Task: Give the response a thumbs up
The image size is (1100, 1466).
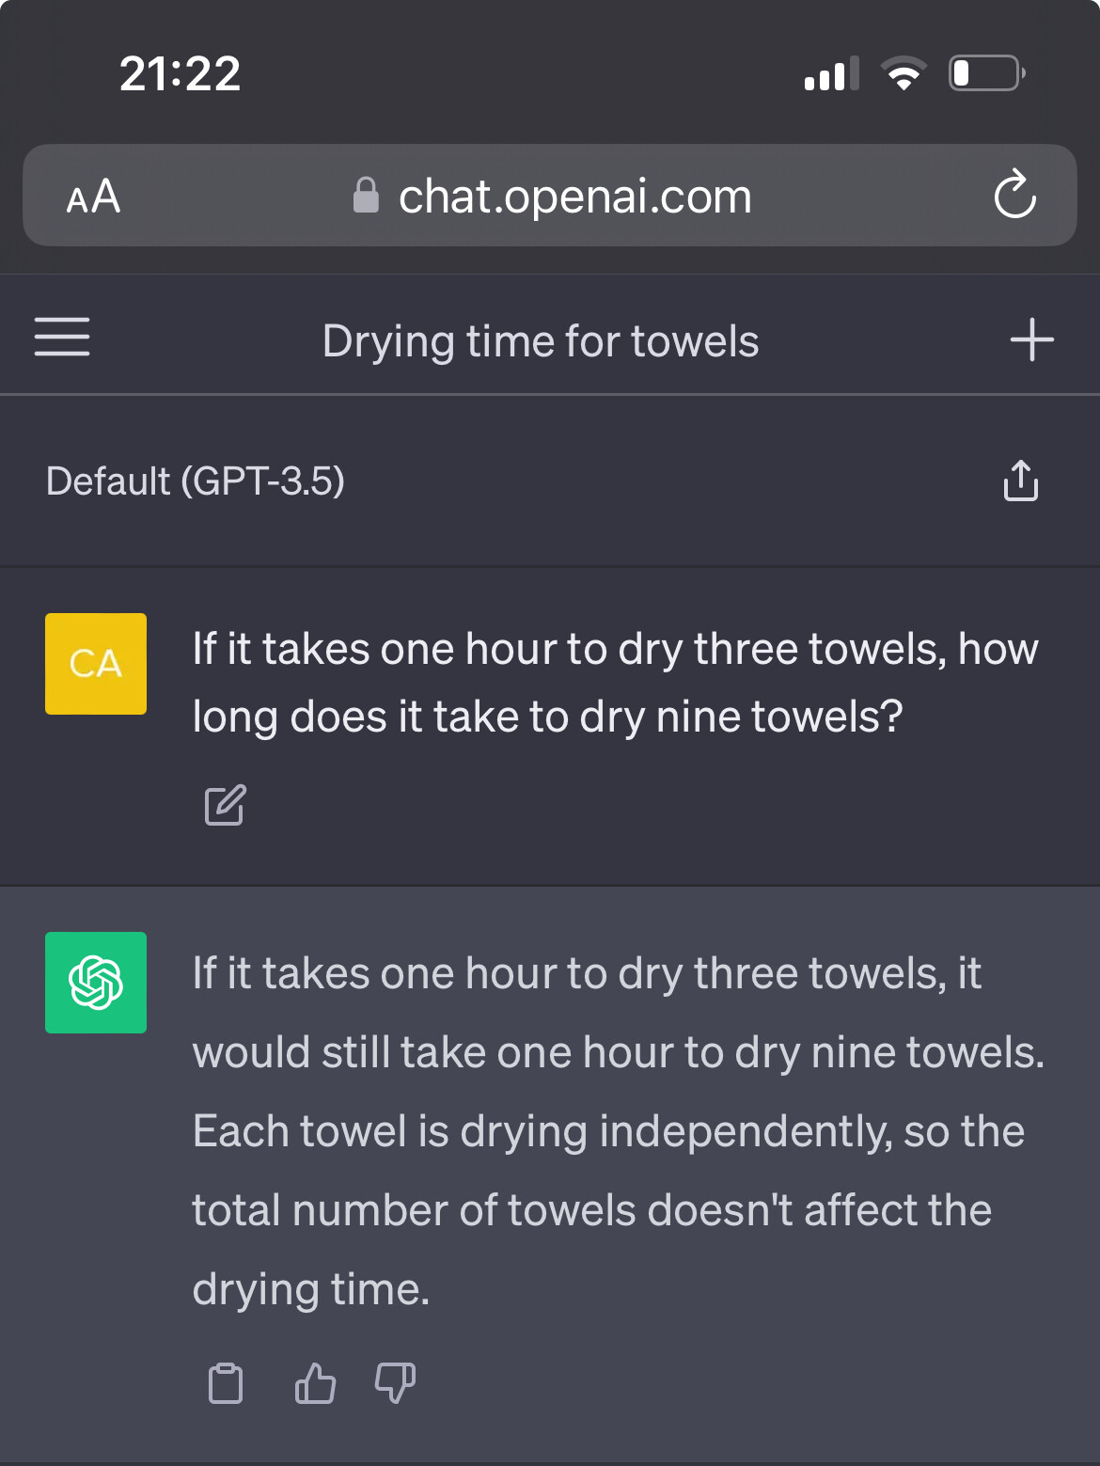Action: tap(315, 1383)
